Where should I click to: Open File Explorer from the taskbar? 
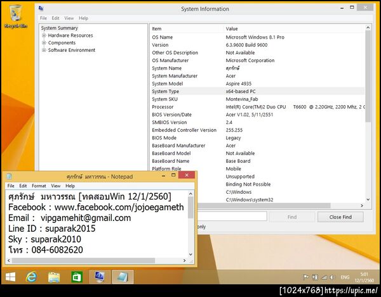coord(54,277)
